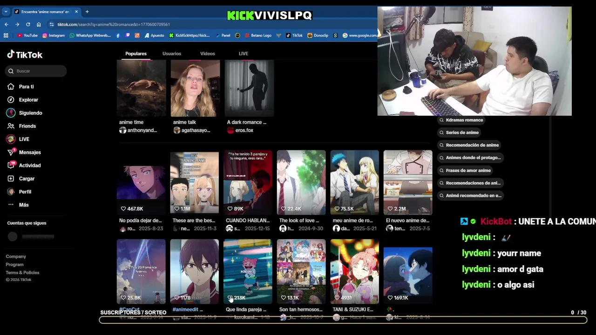Viewport: 596px width, 335px height.
Task: Open the Program footer link
Action: point(14,264)
